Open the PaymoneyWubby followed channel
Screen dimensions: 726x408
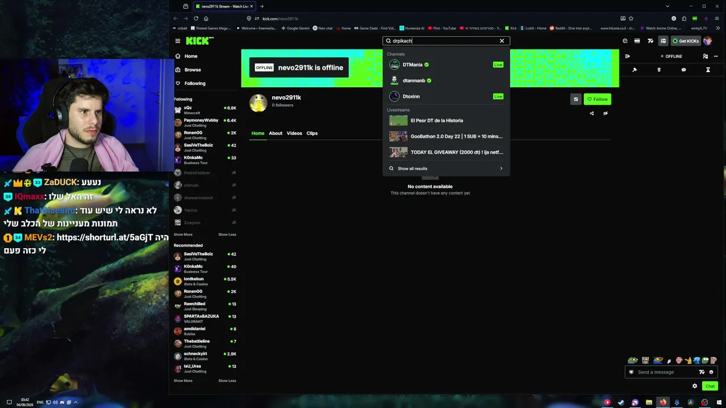(x=205, y=122)
